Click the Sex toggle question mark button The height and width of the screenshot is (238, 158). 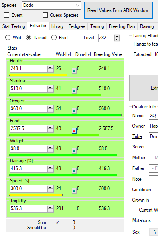click(154, 232)
